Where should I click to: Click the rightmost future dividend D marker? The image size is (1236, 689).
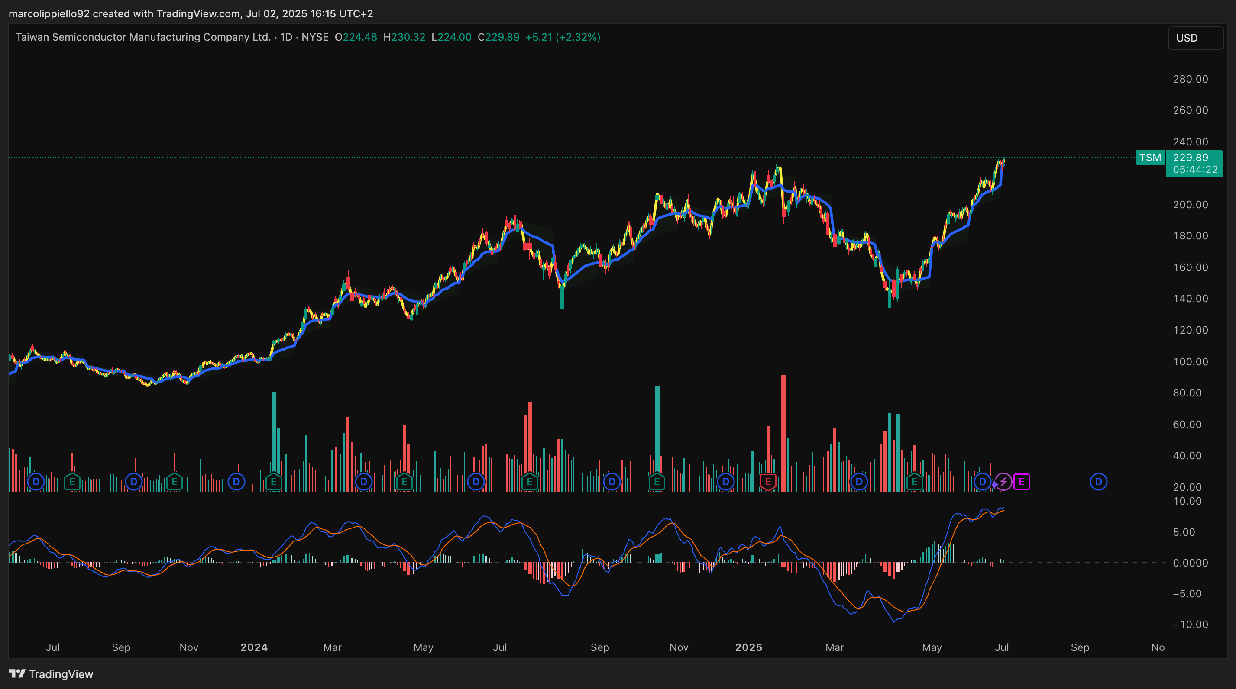(x=1098, y=481)
